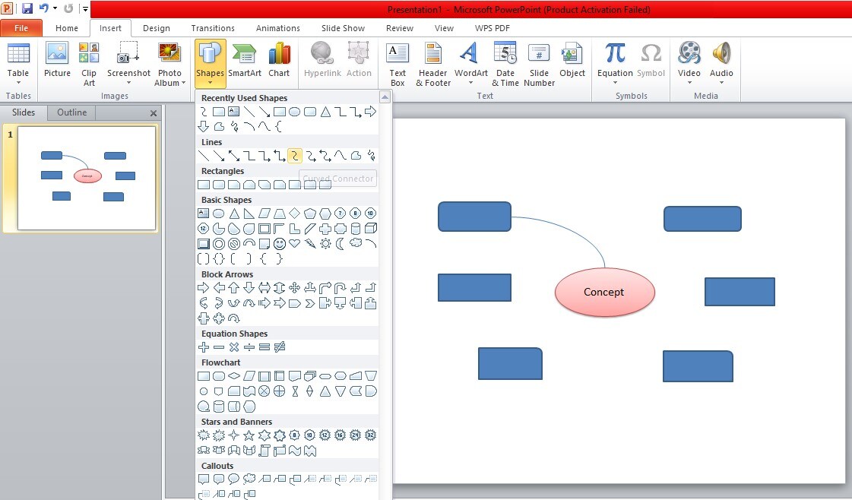Insert a Picture from file
This screenshot has height=500, width=852.
(57, 60)
